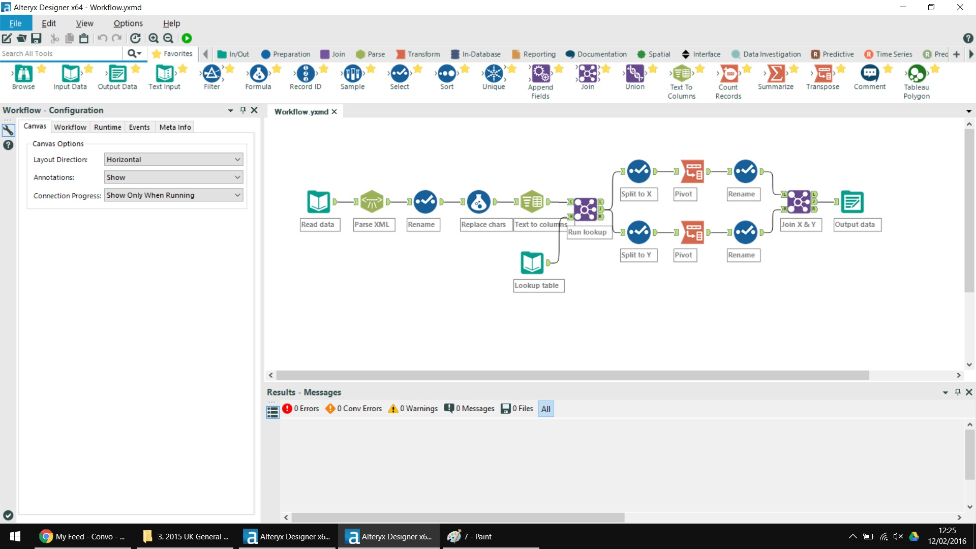Select the Lookup table input node
The width and height of the screenshot is (976, 549).
[532, 263]
